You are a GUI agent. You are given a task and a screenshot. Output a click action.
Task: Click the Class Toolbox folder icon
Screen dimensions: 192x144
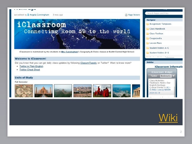tap(147, 33)
